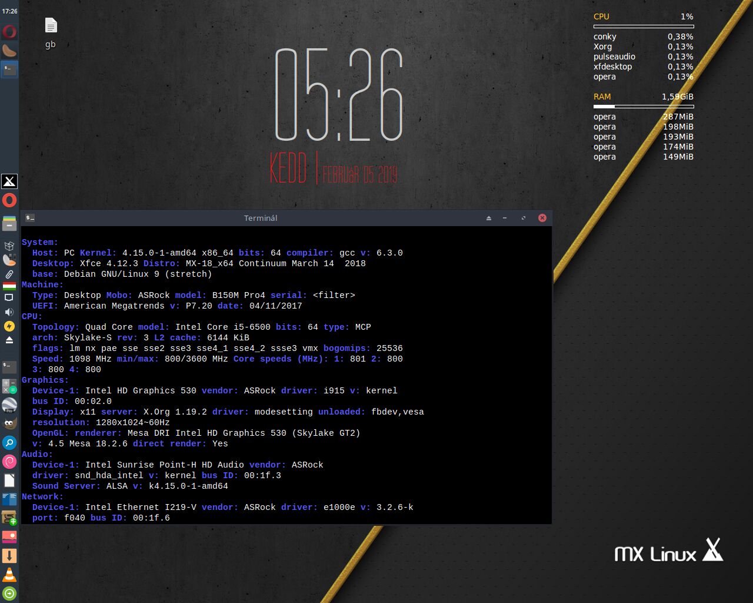Click the package box update notifier icon
Viewport: 753px width, 603px height.
9,246
